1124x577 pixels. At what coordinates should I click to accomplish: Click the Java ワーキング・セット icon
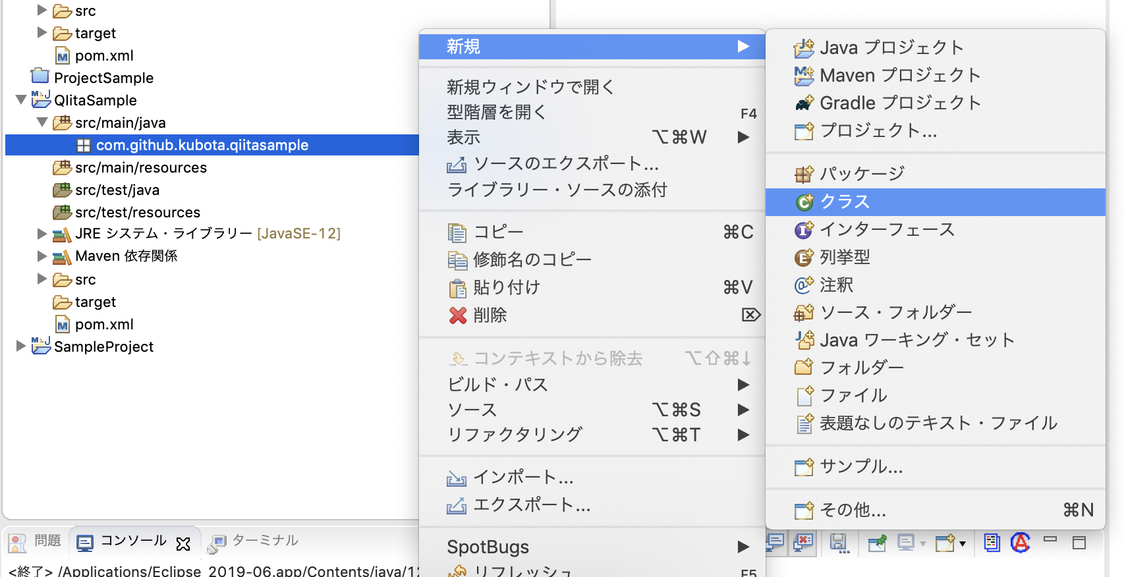coord(804,340)
